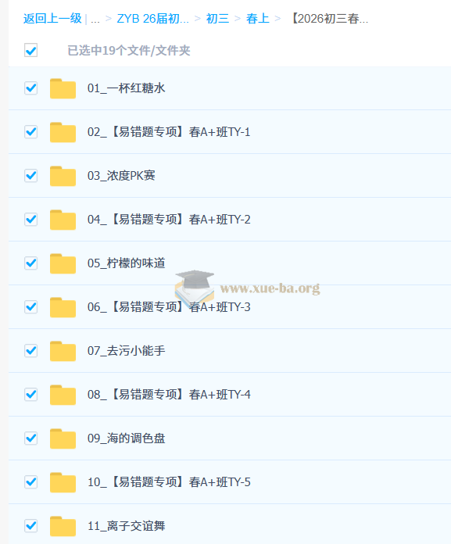This screenshot has width=451, height=544.
Task: Click folder icon for 春A+班TY-1
Action: [x=63, y=132]
